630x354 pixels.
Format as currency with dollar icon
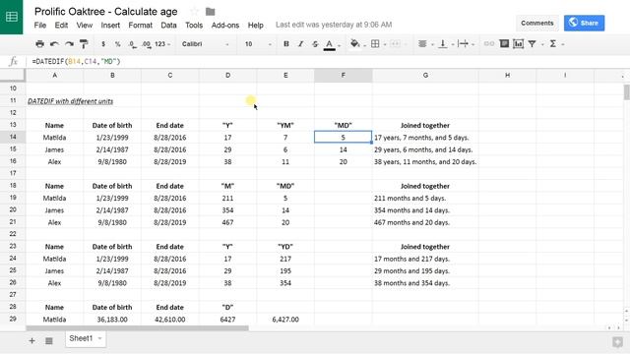(103, 43)
